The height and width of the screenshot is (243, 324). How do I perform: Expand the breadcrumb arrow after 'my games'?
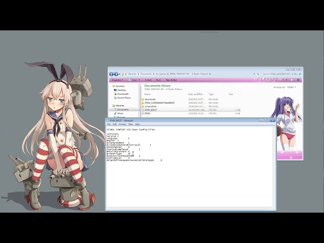click(168, 74)
